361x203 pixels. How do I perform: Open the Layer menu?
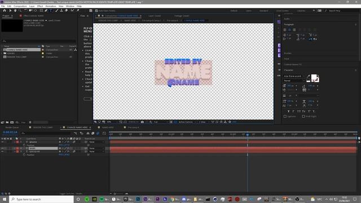point(32,6)
